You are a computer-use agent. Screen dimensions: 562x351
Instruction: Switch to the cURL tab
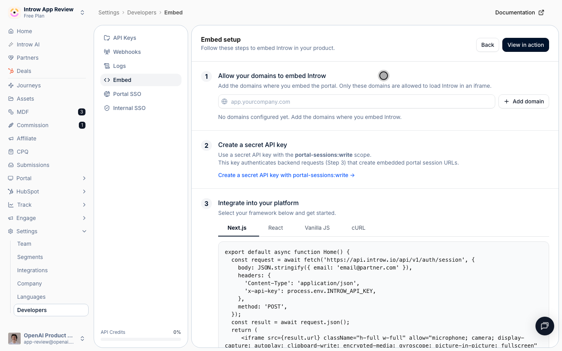click(358, 228)
